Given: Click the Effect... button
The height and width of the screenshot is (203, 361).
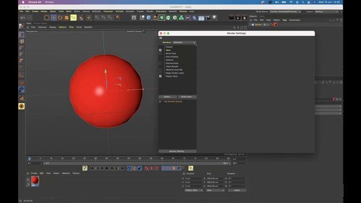Looking at the screenshot, I should (168, 97).
